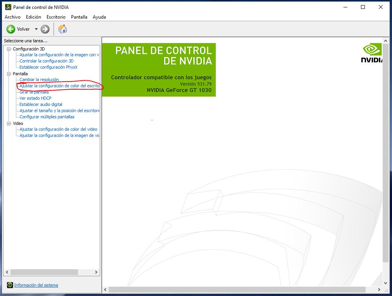Open Ajustar el tamaño y la posición del escritorio
The width and height of the screenshot is (392, 296).
(59, 111)
